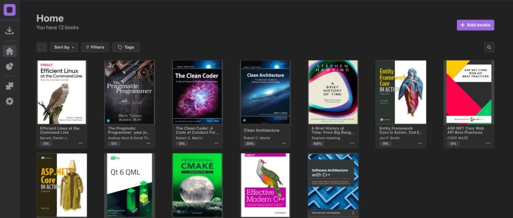Click the 'You have 12 books' text
The image size is (513, 218).
[57, 28]
